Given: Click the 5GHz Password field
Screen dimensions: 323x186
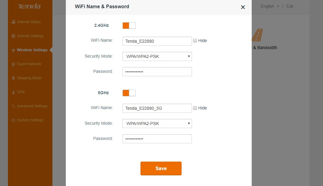Looking at the screenshot, I should click(157, 139).
